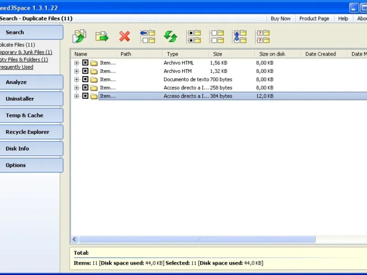
Task: Open the Temp & Cache section
Action: point(31,115)
